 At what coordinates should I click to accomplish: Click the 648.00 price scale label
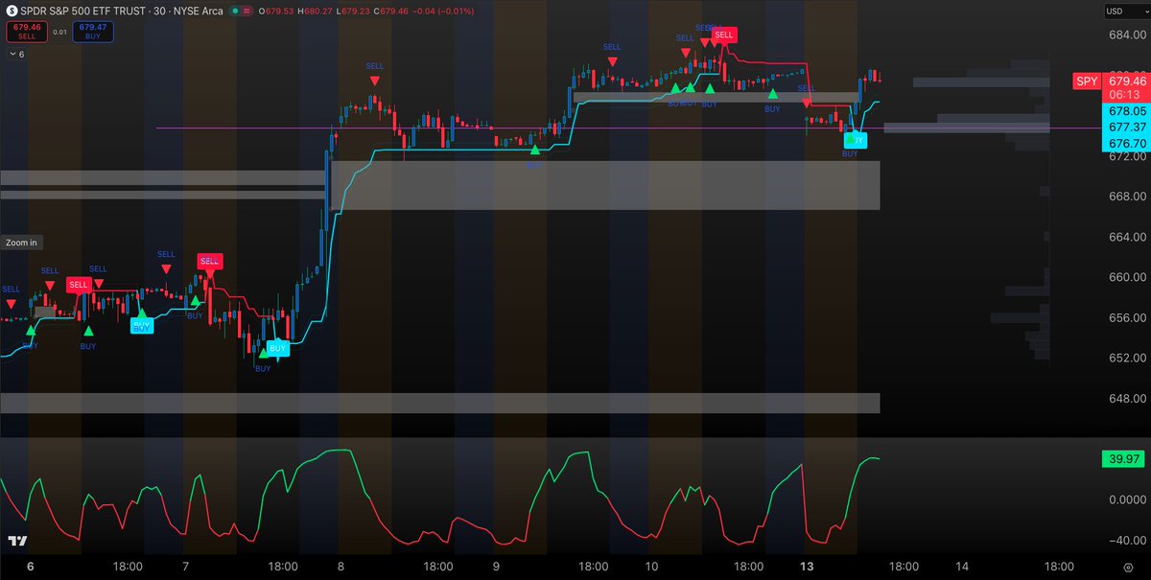[1126, 398]
